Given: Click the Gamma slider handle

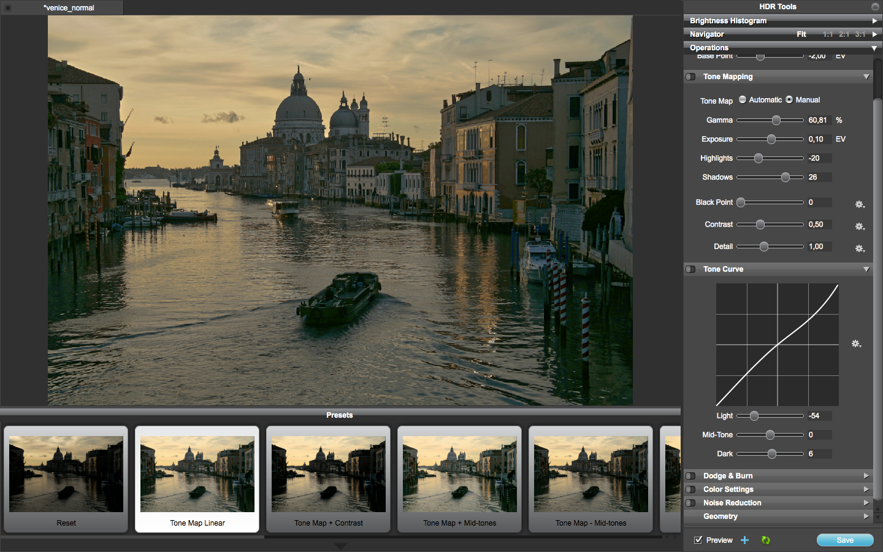Looking at the screenshot, I should click(x=776, y=120).
